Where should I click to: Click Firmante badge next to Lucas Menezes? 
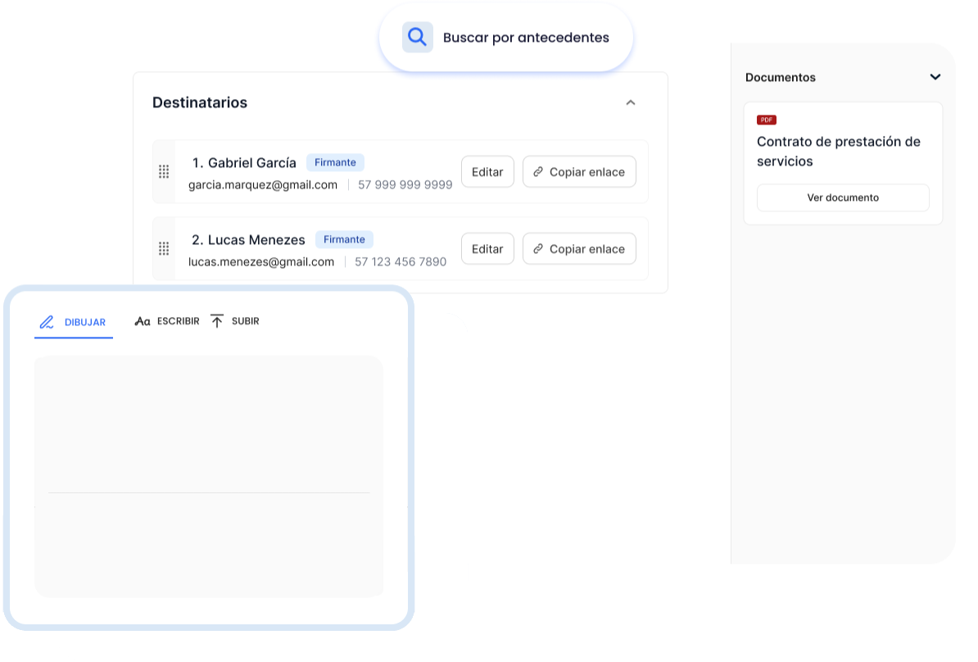pos(344,239)
